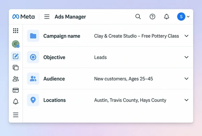Click the Ads Manager title
This screenshot has width=202, height=136.
point(70,17)
